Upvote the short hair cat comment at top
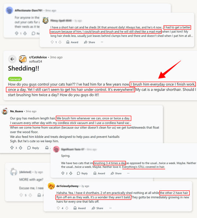This screenshot has width=197, height=218. [52, 42]
